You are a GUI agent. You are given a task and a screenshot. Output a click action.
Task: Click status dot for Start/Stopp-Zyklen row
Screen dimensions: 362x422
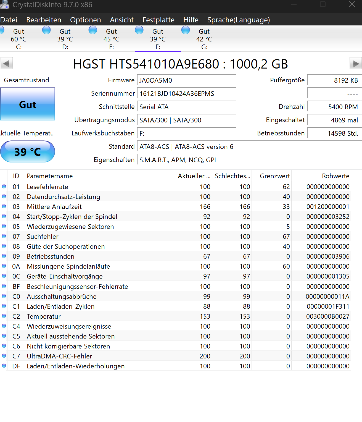pos(4,216)
